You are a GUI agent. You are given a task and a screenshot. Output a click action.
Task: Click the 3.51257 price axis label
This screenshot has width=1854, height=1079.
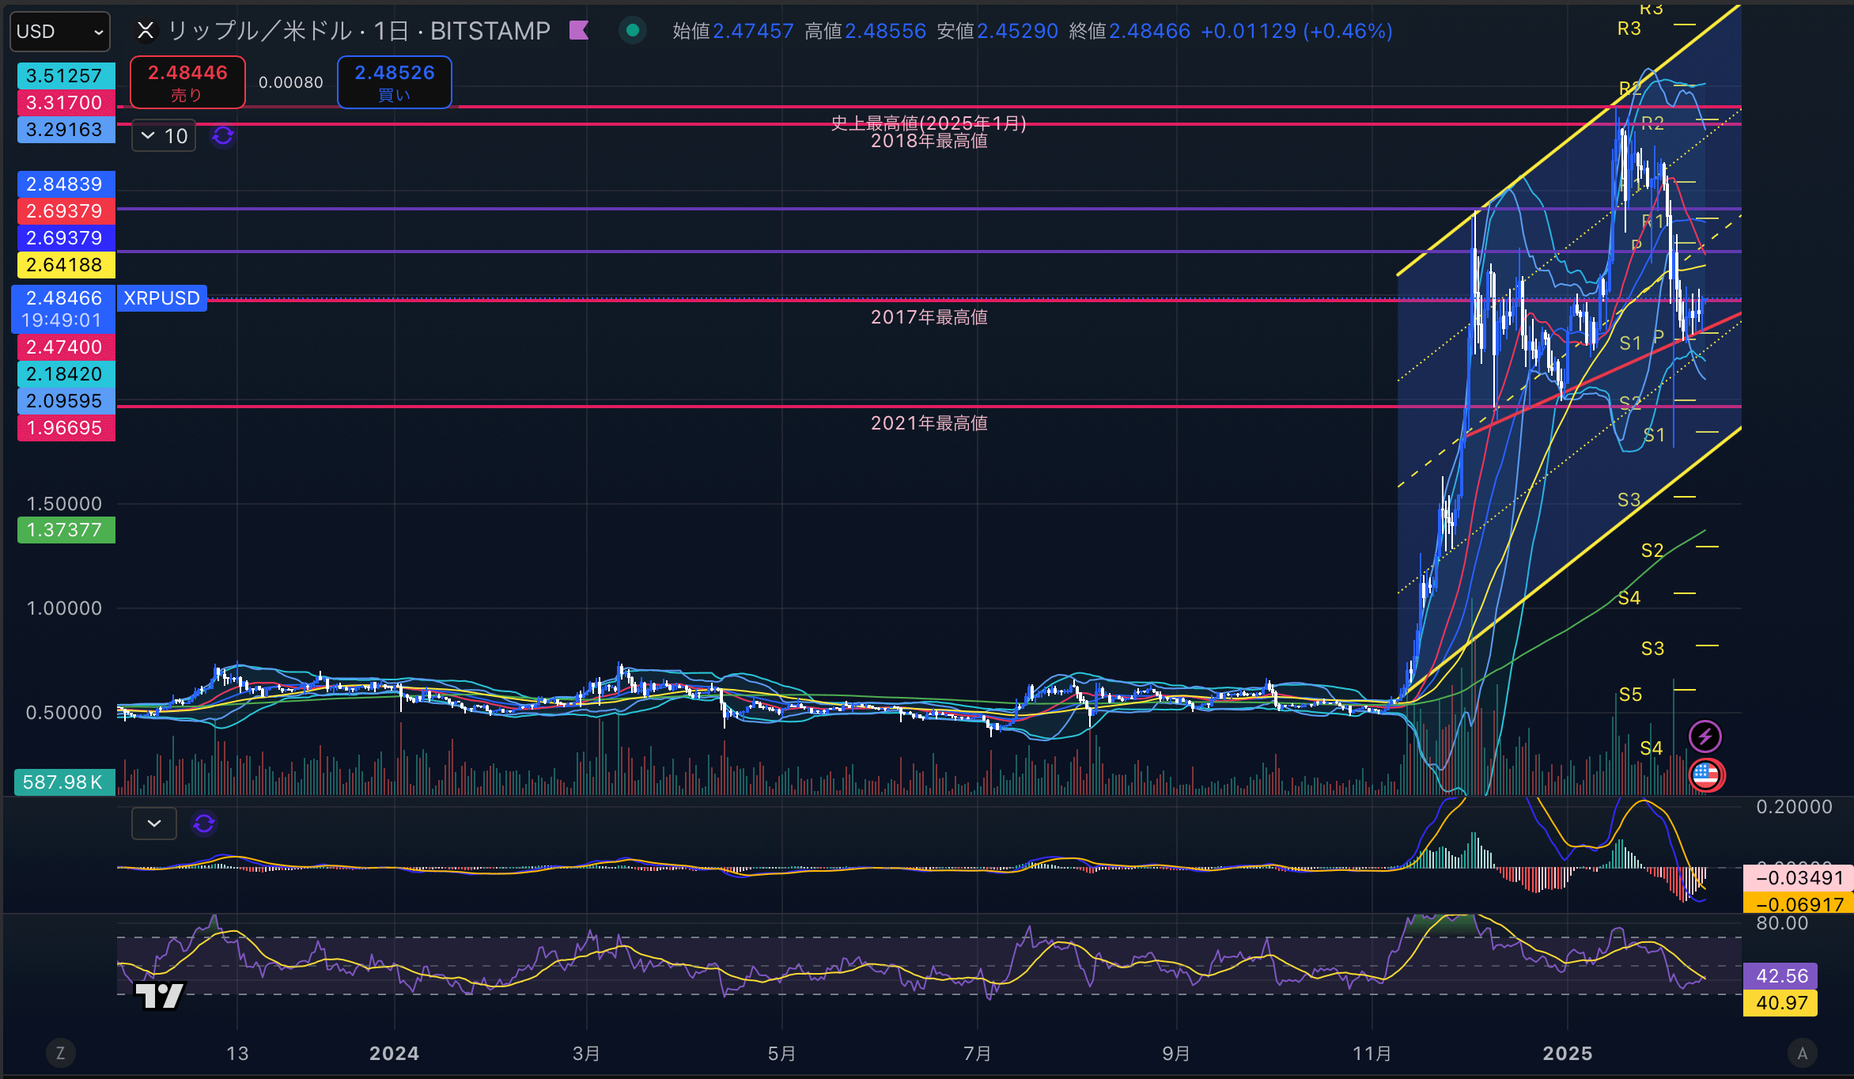pos(66,76)
